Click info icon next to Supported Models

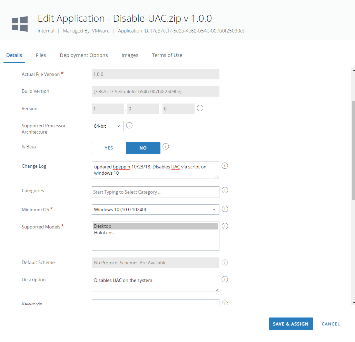click(x=225, y=226)
